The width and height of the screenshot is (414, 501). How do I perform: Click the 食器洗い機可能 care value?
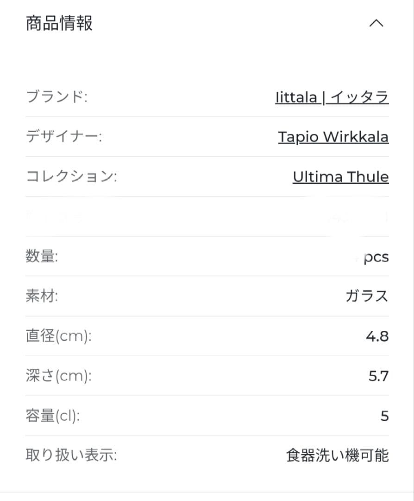pyautogui.click(x=338, y=456)
